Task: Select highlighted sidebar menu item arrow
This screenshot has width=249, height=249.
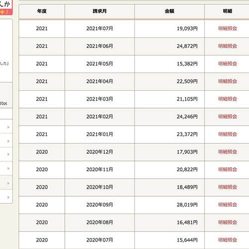Action: click(8, 183)
